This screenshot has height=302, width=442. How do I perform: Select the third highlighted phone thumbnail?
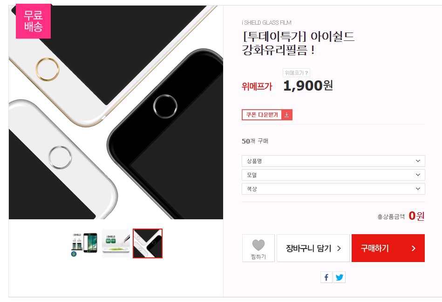[148, 243]
